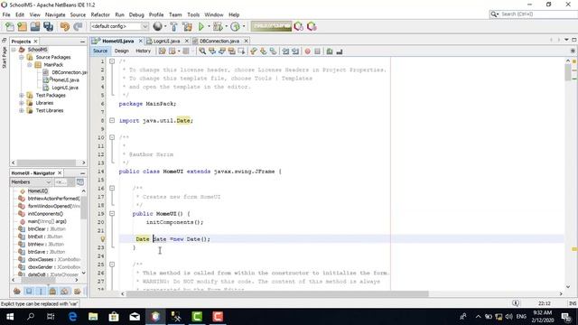
Task: Click the Microsoft Store taskbar icon
Action: [x=114, y=317]
